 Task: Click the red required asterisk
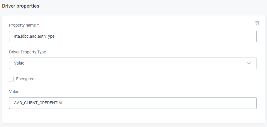click(x=38, y=25)
